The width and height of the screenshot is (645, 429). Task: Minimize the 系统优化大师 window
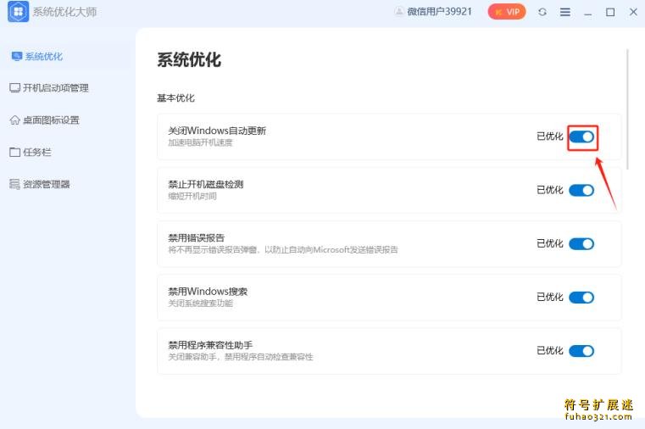pyautogui.click(x=588, y=13)
